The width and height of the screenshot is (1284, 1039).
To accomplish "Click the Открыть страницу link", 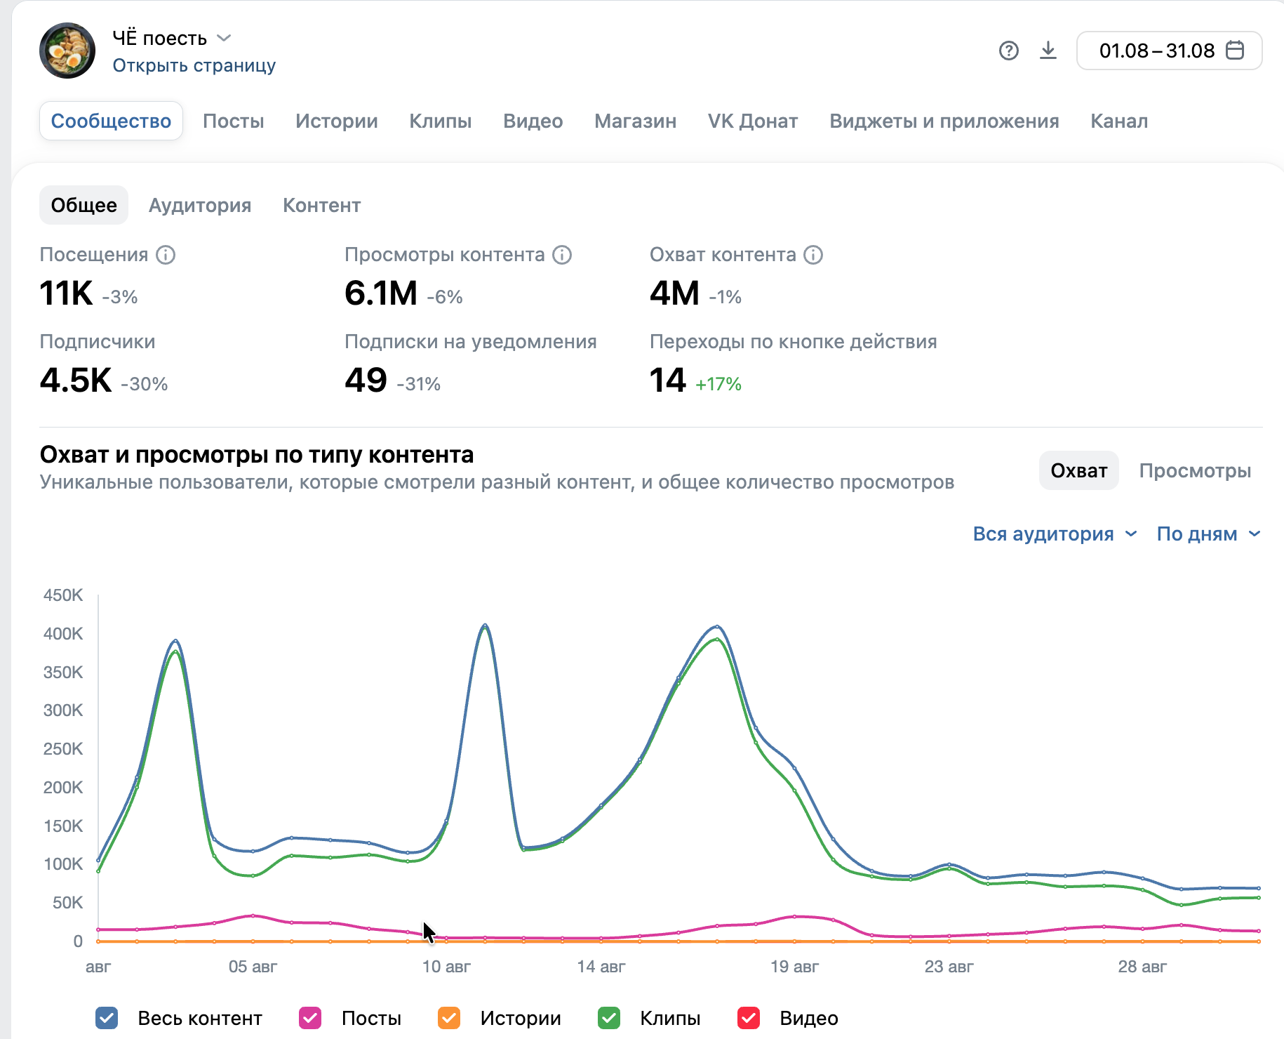I will tap(194, 65).
